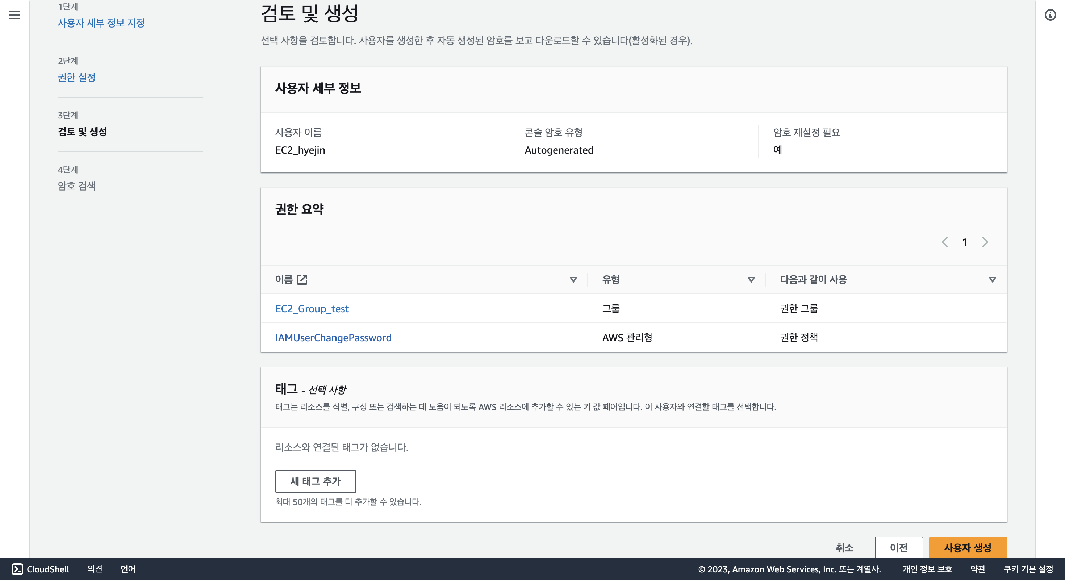This screenshot has width=1065, height=580.
Task: Sort by 다음과 같이 사용 column arrow
Action: pyautogui.click(x=992, y=280)
